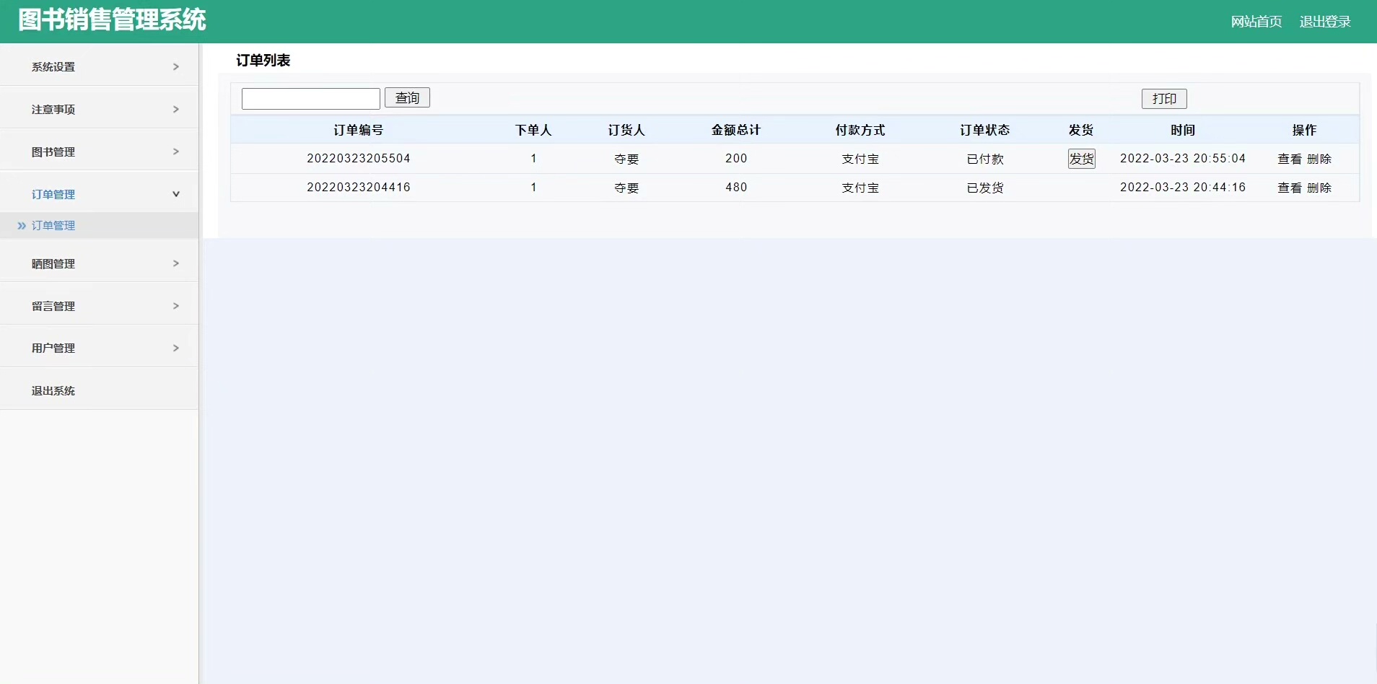Image resolution: width=1377 pixels, height=684 pixels.
Task: Click the 订单编号 column header
Action: click(x=359, y=130)
